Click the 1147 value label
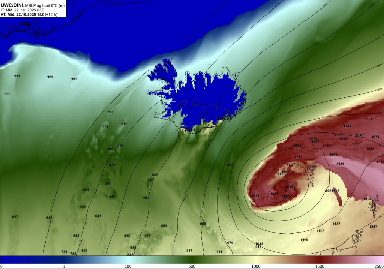This screenshot has height=269, width=384. click(336, 224)
